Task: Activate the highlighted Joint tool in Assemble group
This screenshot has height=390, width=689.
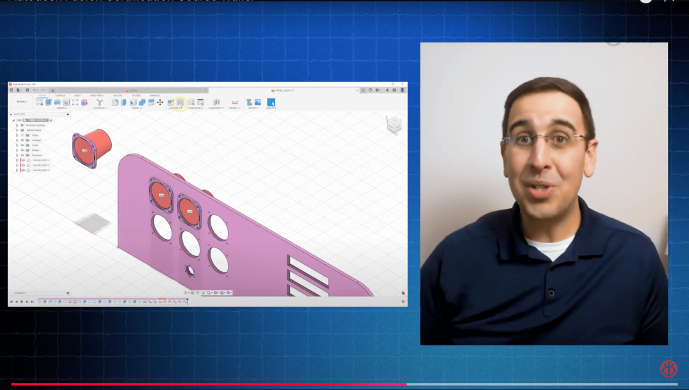Action: click(179, 102)
